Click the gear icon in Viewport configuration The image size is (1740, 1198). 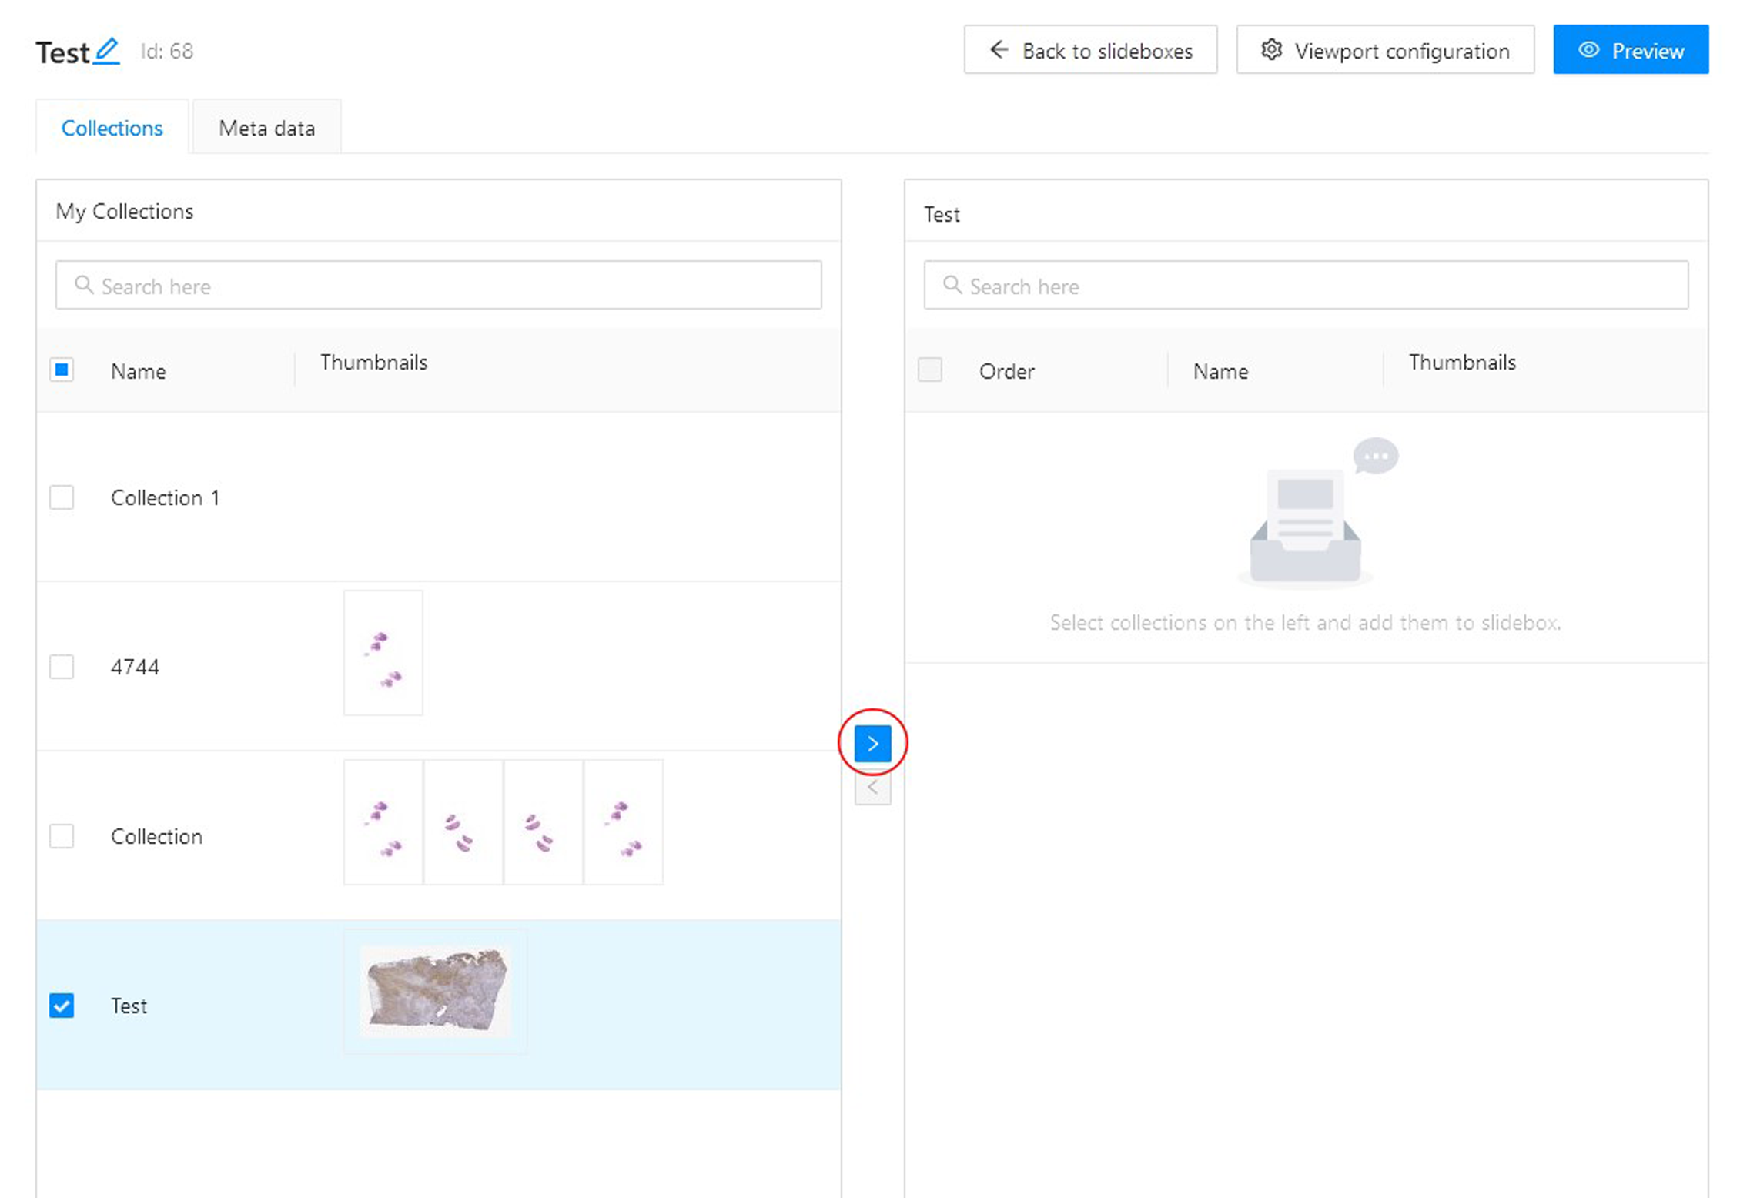tap(1271, 50)
